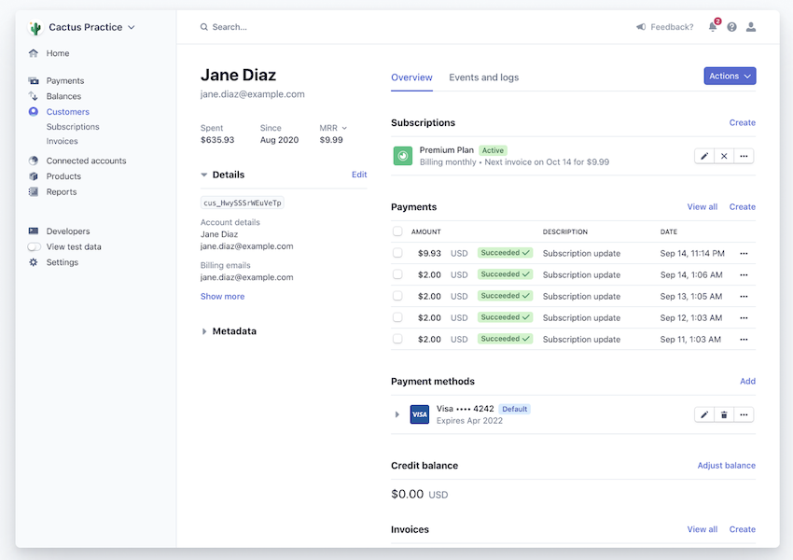Open the Actions dropdown
This screenshot has height=560, width=793.
click(x=730, y=77)
